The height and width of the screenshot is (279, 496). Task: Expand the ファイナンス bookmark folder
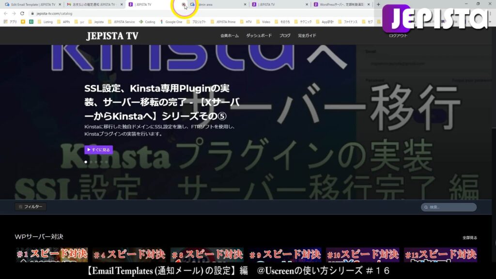(x=348, y=22)
